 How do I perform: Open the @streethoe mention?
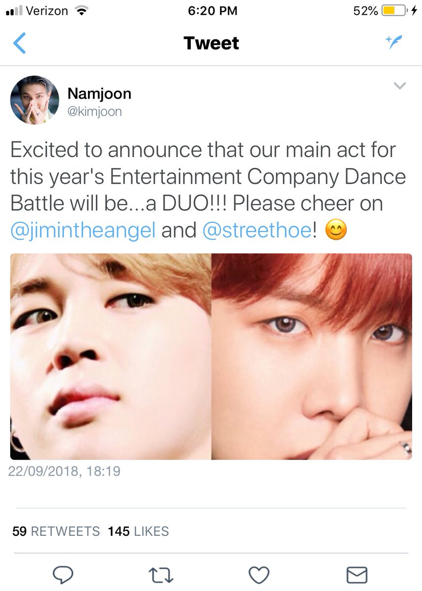click(x=256, y=230)
